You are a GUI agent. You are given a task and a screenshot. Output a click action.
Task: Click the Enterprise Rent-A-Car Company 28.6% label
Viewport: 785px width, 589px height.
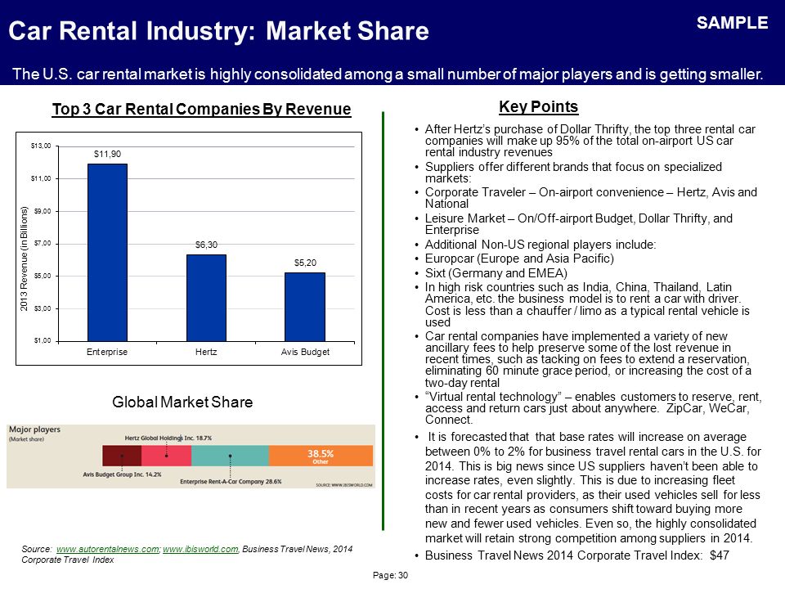[x=231, y=482]
